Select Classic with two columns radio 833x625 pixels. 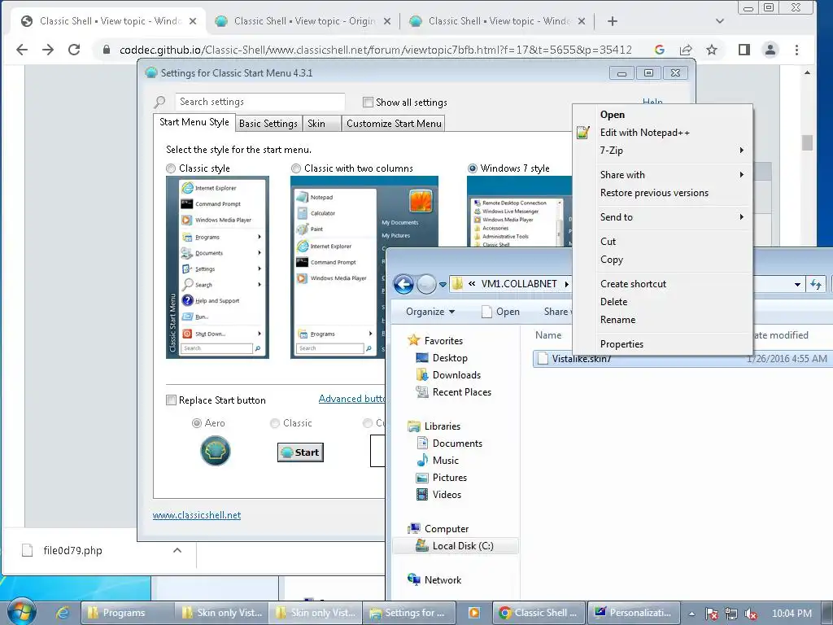tap(296, 168)
